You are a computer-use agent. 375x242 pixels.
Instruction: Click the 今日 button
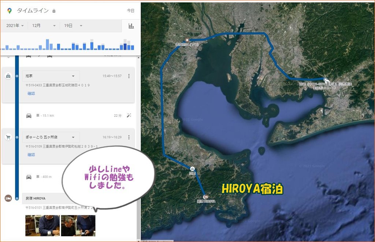131,11
